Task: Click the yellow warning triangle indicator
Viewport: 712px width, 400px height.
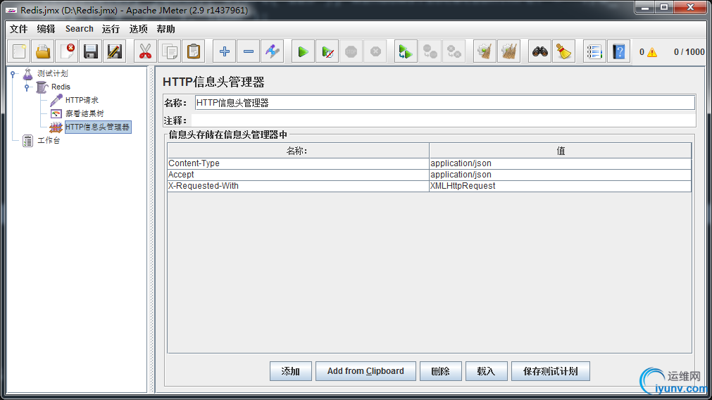Action: click(x=652, y=52)
